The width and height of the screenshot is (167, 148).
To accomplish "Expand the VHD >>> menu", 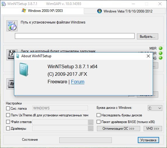I will tap(153, 129).
